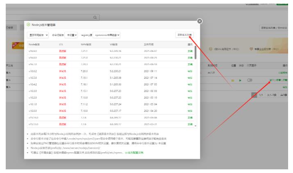Click NPM version 7.11.2 in v16.1.0 row
Screen dimensions: 293x173
(x=84, y=104)
